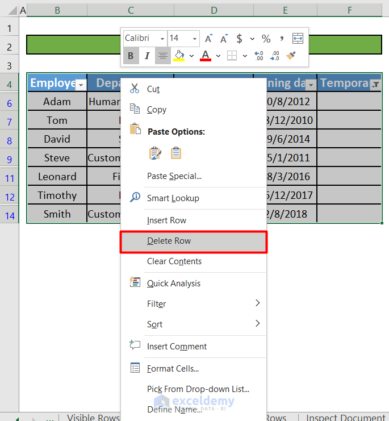
Task: Apply red Font Color
Action: pos(206,56)
